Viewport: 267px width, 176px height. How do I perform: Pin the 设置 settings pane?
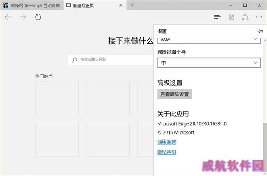pyautogui.click(x=260, y=31)
